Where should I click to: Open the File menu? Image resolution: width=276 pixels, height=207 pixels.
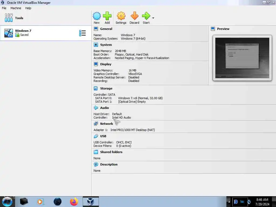pos(4,8)
